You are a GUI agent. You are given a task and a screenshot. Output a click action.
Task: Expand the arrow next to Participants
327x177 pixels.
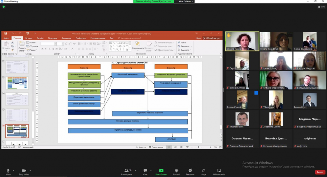click(x=135, y=170)
